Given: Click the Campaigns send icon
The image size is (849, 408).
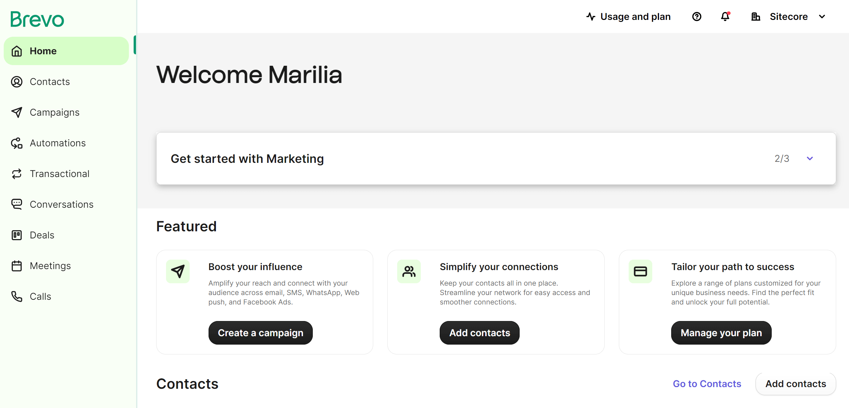Looking at the screenshot, I should 17,112.
